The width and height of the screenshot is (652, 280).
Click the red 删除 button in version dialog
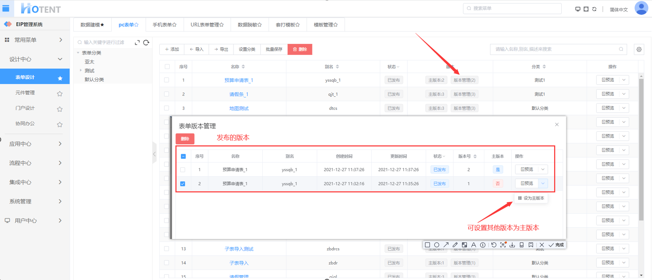click(185, 139)
